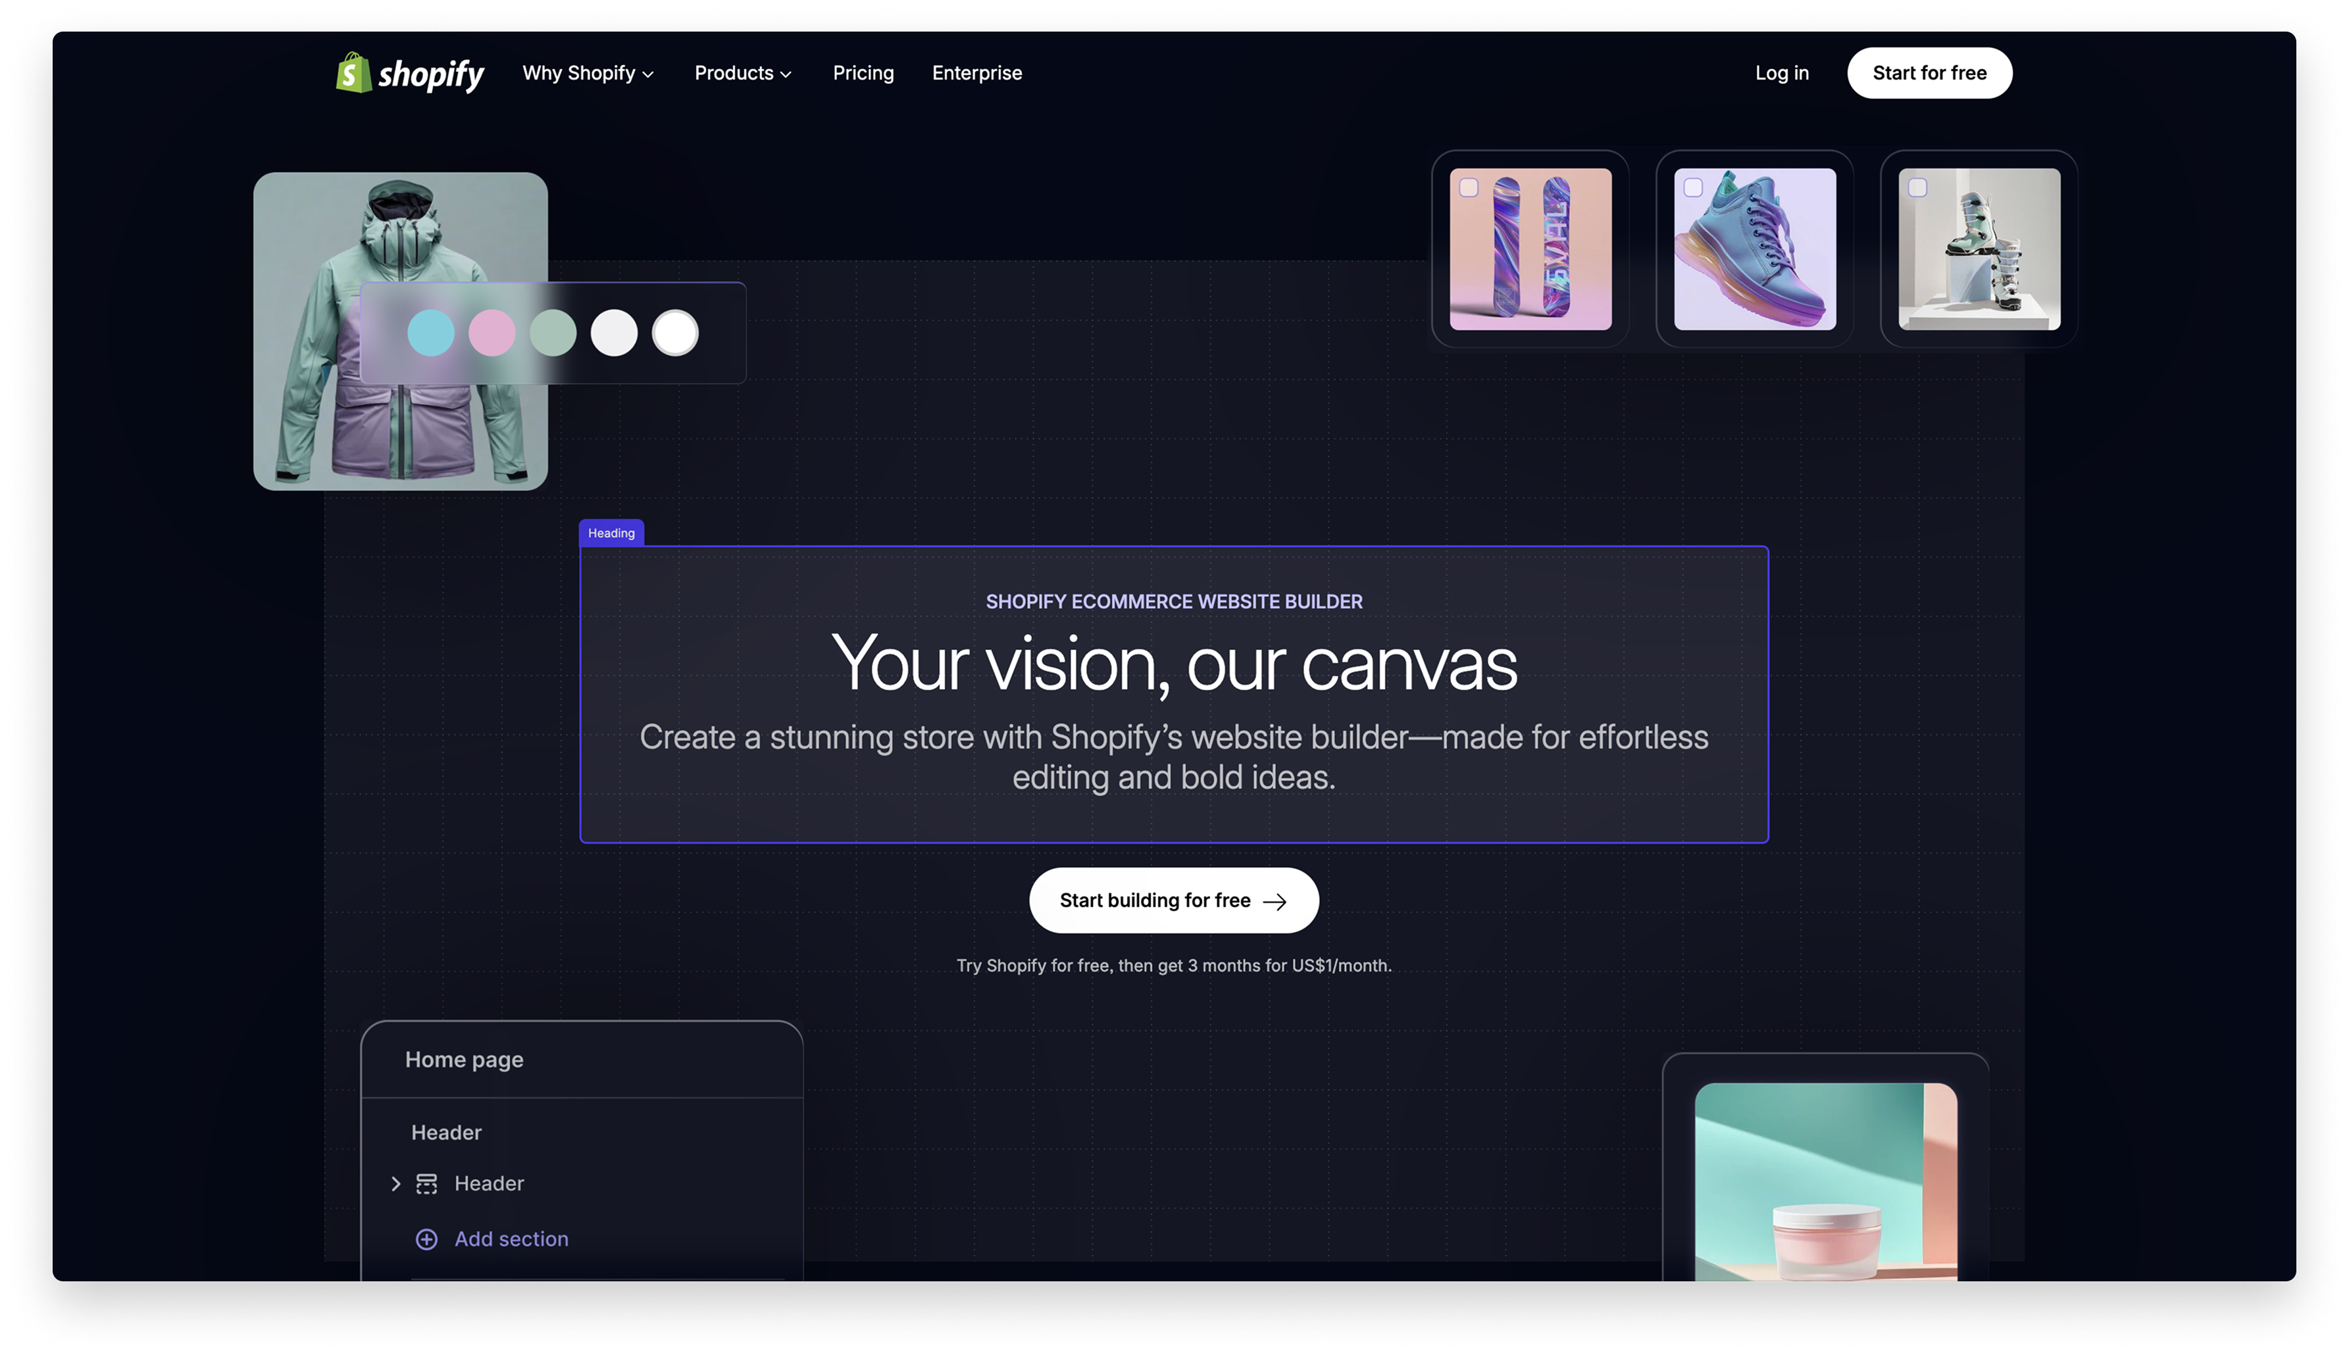Tick the checkbox on sneaker card
Viewport: 2349px width, 1355px height.
click(x=1692, y=187)
